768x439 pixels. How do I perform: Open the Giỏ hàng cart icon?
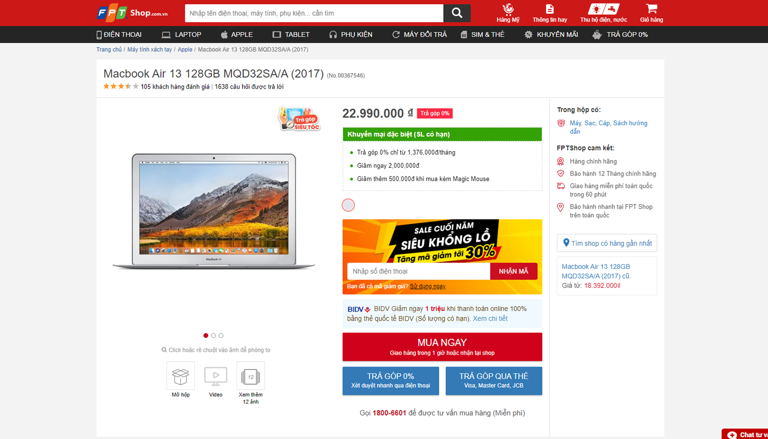click(x=651, y=13)
